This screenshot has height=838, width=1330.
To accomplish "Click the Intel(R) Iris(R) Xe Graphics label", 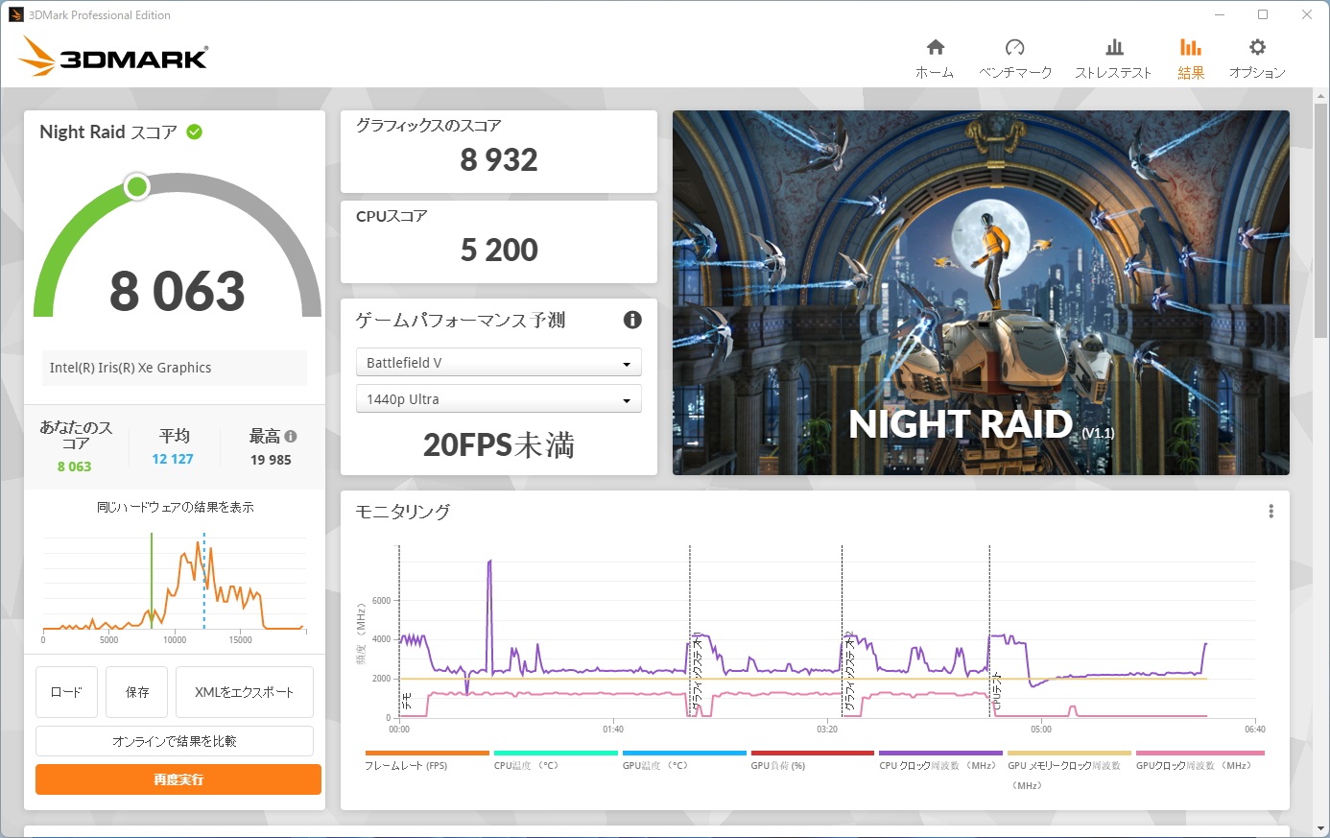I will coord(131,368).
